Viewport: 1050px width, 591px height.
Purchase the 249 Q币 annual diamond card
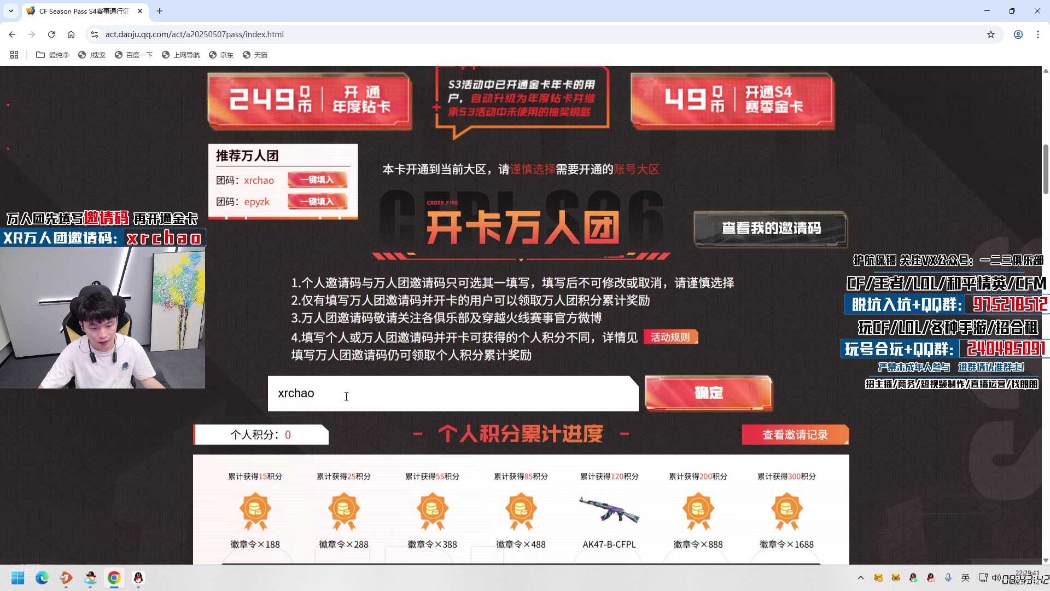tap(310, 101)
